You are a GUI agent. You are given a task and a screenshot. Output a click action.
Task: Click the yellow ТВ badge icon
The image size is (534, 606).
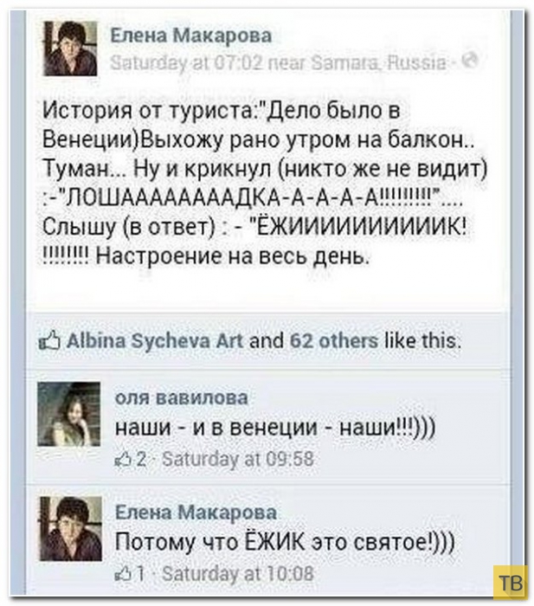[509, 583]
